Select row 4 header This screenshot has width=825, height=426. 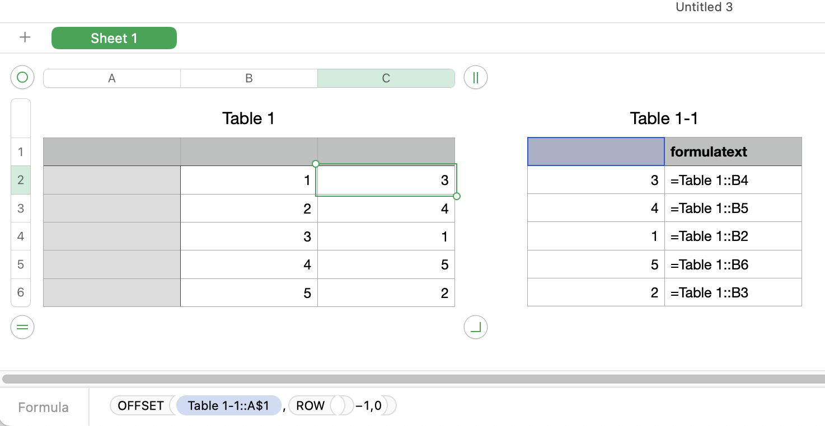point(21,236)
